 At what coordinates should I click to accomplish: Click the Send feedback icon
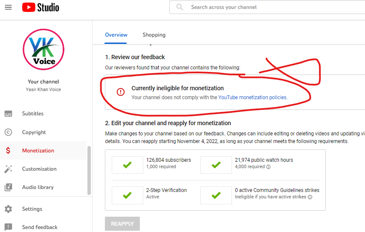click(8, 227)
